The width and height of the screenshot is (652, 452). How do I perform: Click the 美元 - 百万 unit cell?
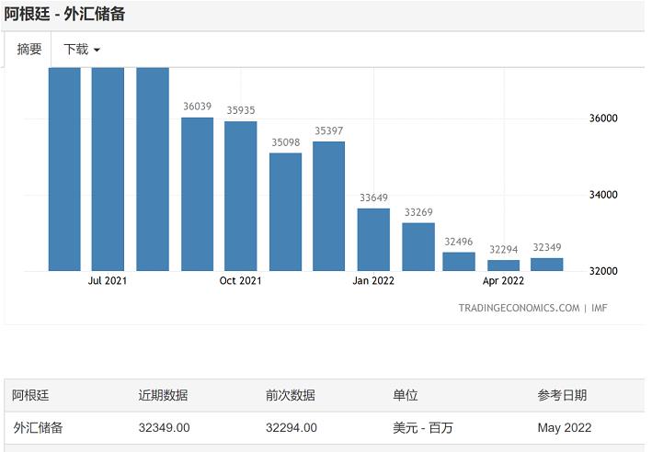[422, 427]
